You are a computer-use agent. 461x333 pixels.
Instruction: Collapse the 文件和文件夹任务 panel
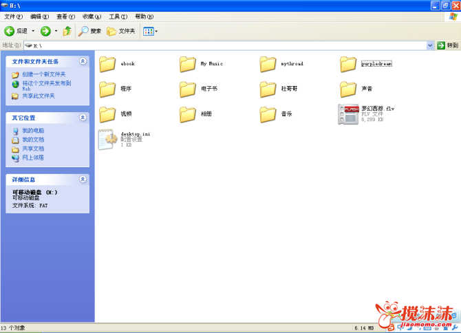pyautogui.click(x=83, y=61)
